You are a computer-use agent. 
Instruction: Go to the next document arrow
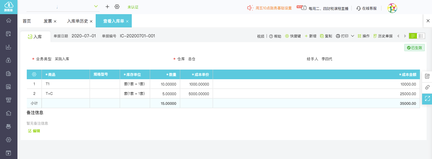click(x=405, y=36)
